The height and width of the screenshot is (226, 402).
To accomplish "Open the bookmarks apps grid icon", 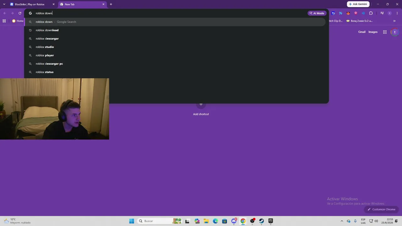I will point(4,21).
